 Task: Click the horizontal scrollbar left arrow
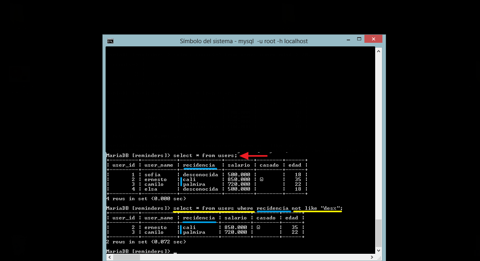coord(109,258)
